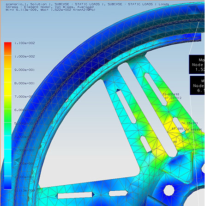This screenshot has height=206, width=205.
Task: Click the circular bolt hole in hub
Action: point(169,190)
